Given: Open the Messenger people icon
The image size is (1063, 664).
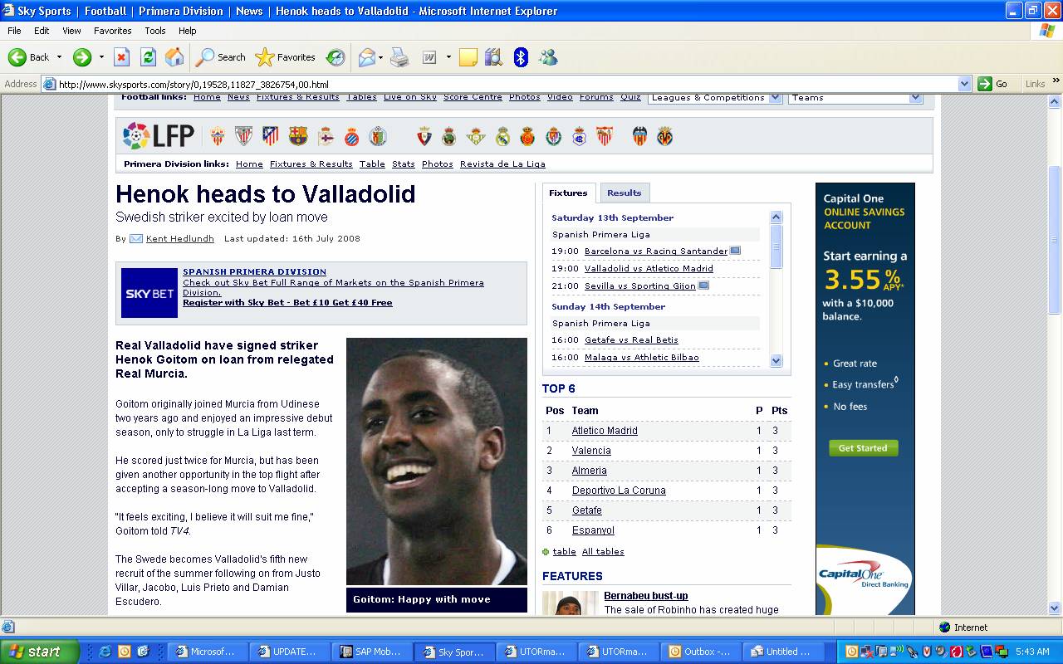Looking at the screenshot, I should (x=548, y=57).
